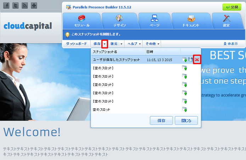Collapse the panel with 非表示
This screenshot has width=246, height=160.
pyautogui.click(x=230, y=44)
